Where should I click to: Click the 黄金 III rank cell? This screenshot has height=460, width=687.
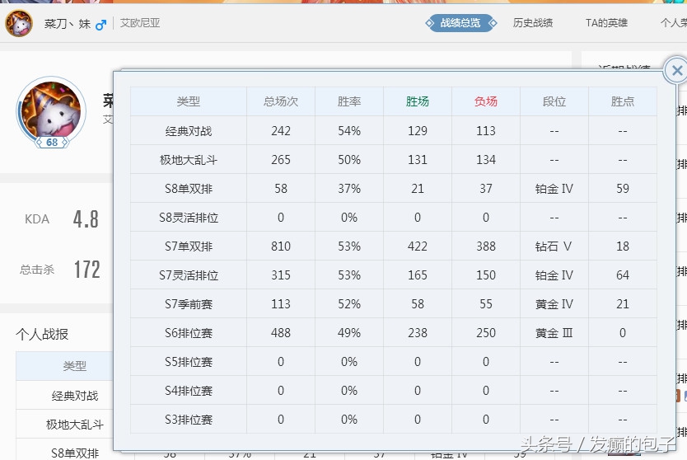[554, 333]
